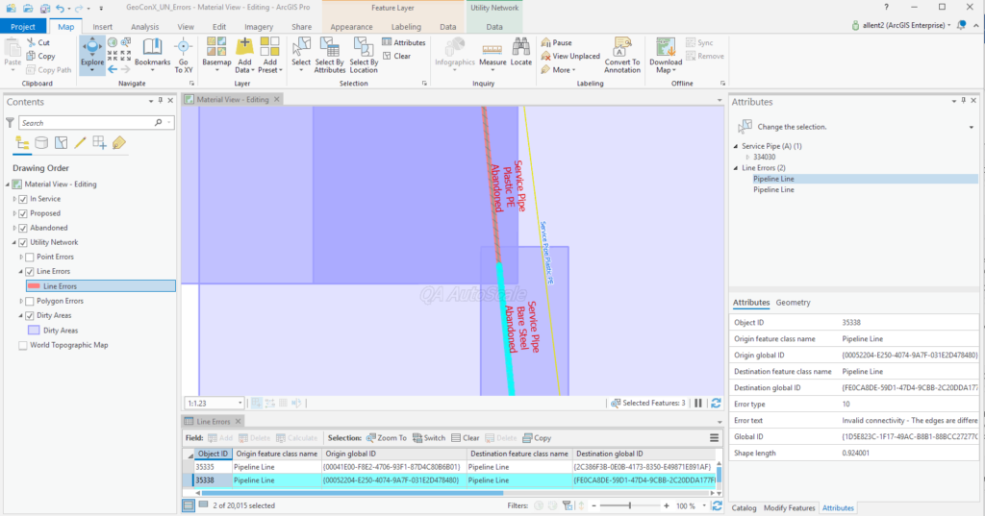Open the Bookmarks gallery
The width and height of the screenshot is (985, 516).
152,53
